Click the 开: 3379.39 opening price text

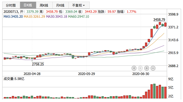click(29, 11)
